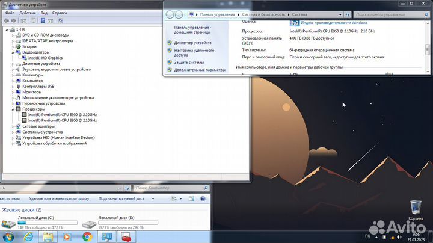Open Windows Media Player from the taskbar

67,237
